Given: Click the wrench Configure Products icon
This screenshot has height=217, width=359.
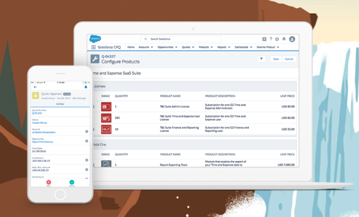Looking at the screenshot, I should [95, 59].
